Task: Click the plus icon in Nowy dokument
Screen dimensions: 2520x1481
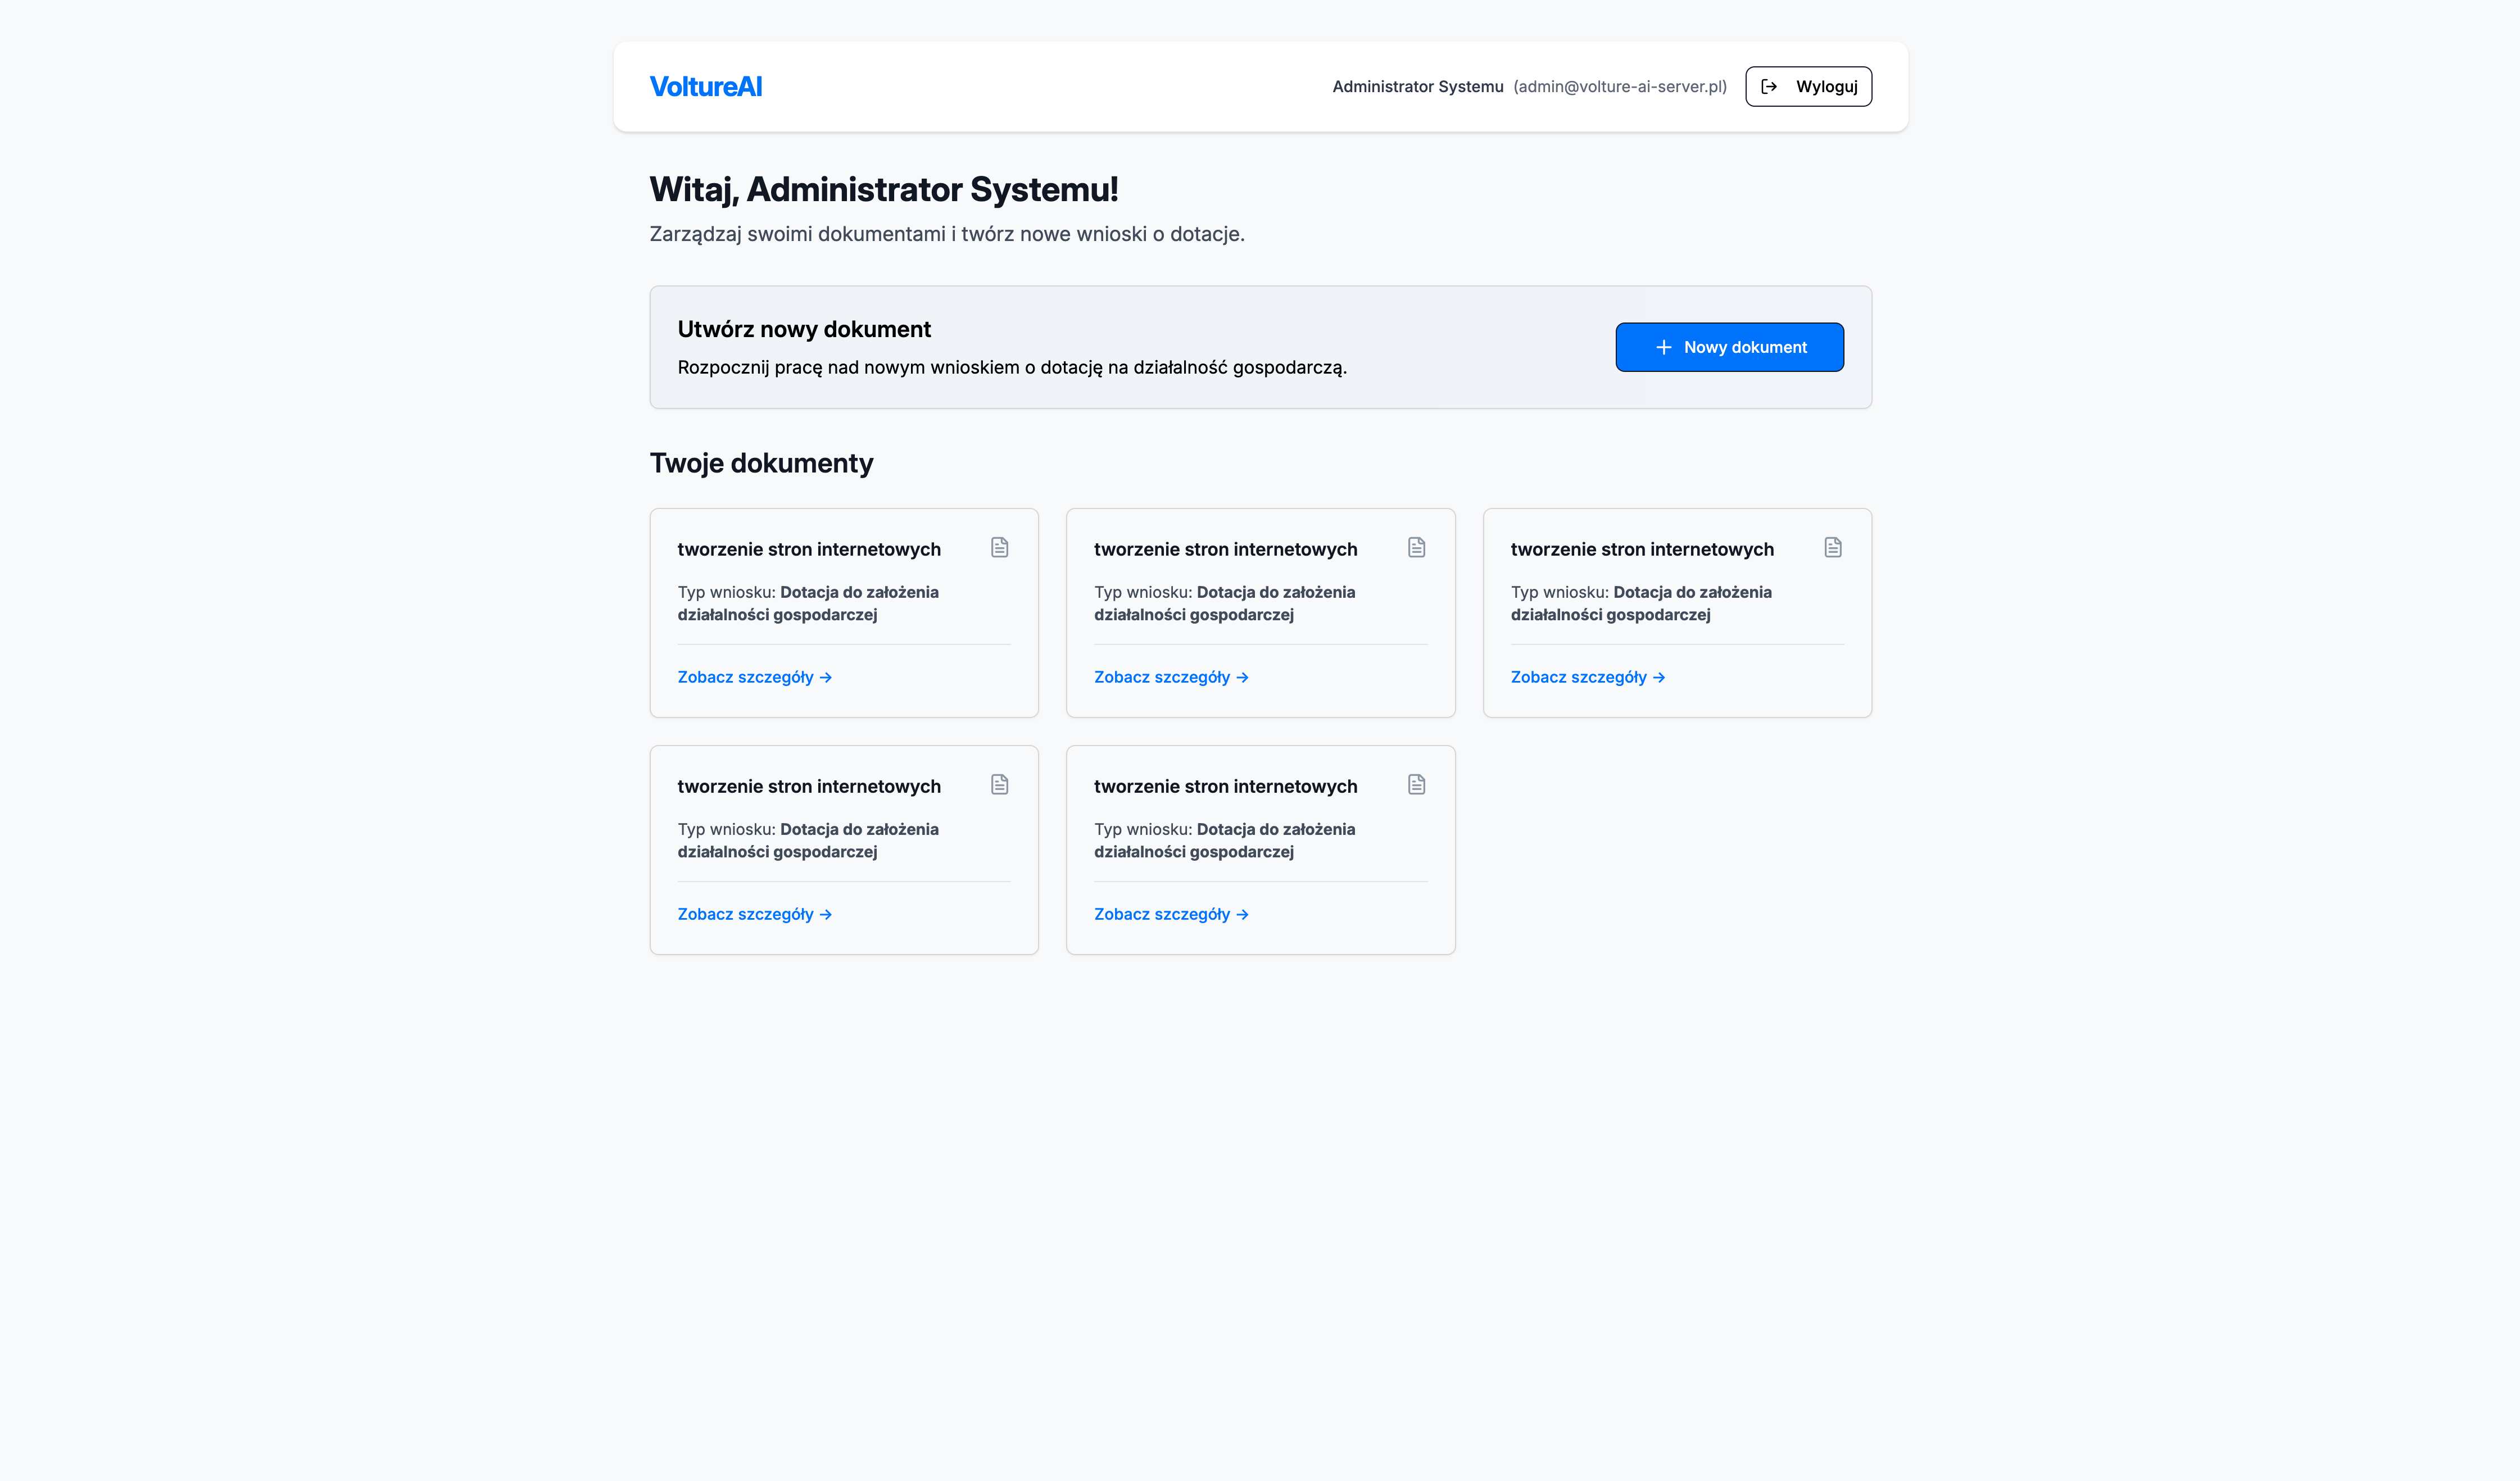Action: [1663, 347]
